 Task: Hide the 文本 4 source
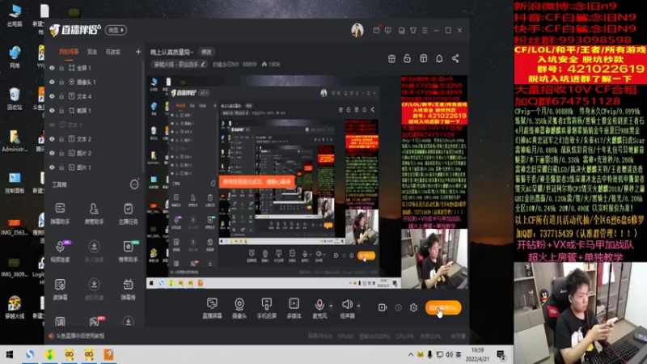(x=52, y=96)
